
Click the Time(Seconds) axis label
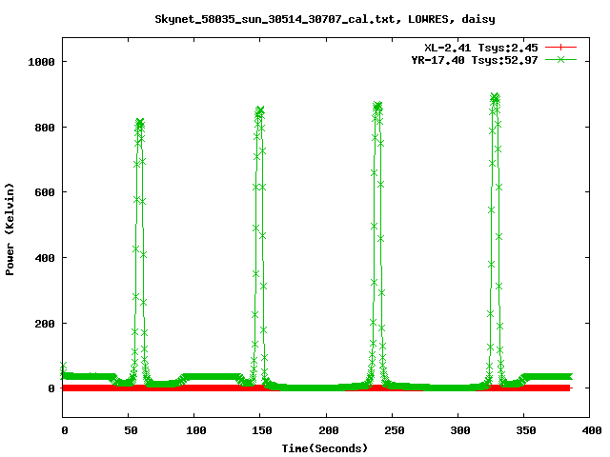tap(324, 448)
